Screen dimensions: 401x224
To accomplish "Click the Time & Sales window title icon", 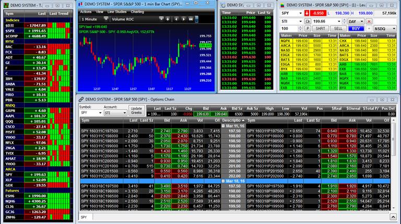I will (223, 5).
